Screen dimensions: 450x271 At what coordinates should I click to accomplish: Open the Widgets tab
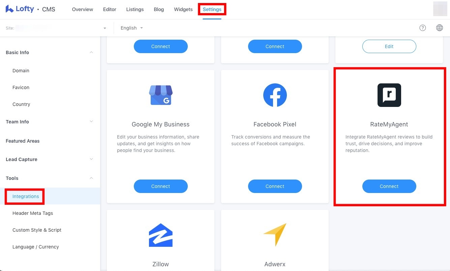pos(183,9)
